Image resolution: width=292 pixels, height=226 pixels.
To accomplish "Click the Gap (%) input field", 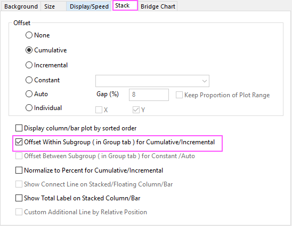I will pyautogui.click(x=149, y=95).
